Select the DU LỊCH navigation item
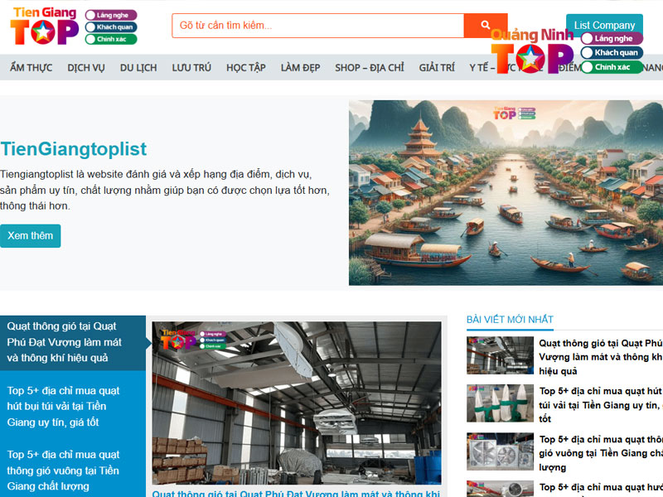Viewport: 663px width, 497px height. [138, 67]
